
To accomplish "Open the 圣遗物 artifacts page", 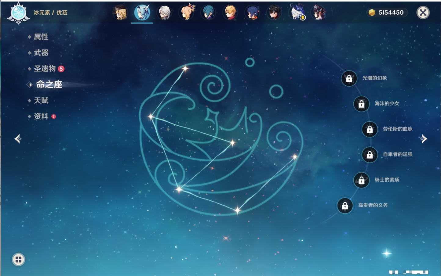I will 45,69.
